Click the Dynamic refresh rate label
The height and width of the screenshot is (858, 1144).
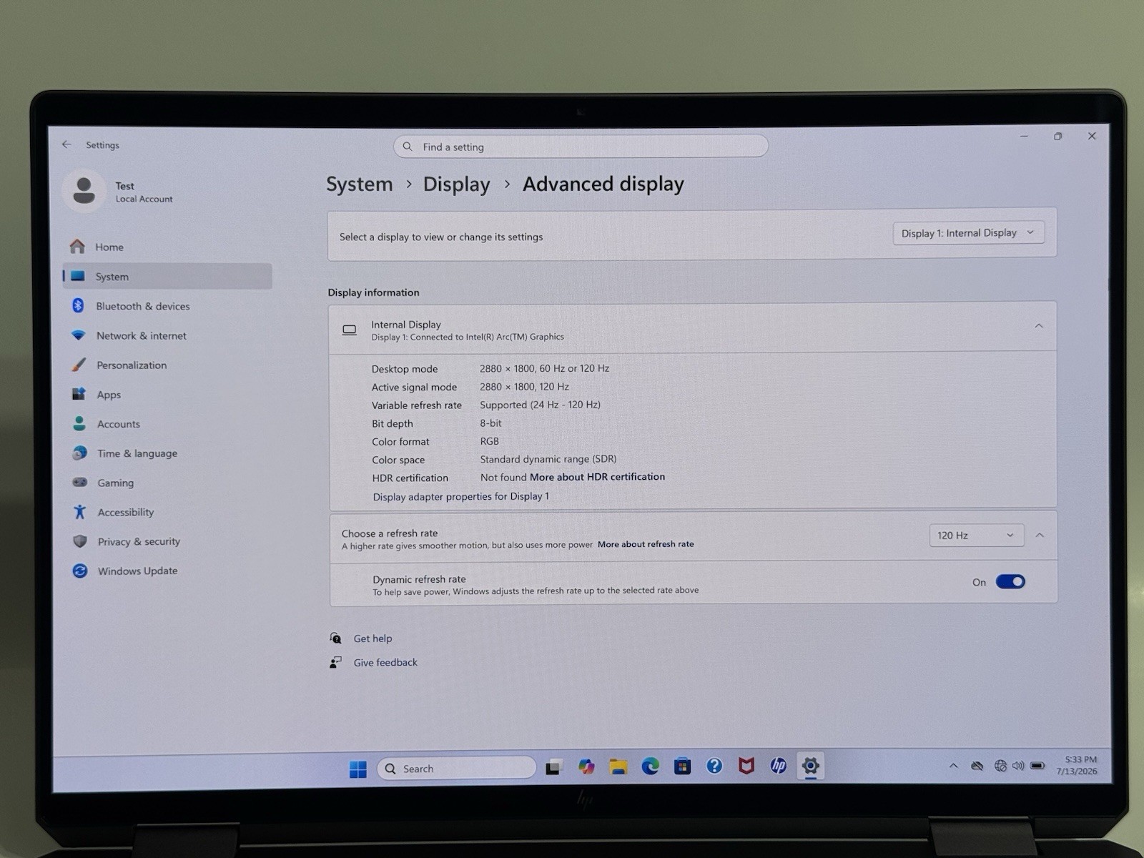(419, 579)
